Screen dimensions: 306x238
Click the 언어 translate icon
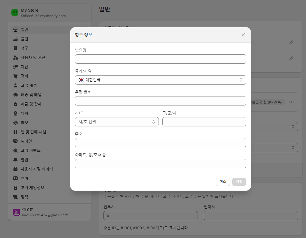coord(15,178)
